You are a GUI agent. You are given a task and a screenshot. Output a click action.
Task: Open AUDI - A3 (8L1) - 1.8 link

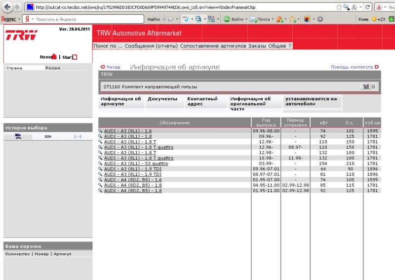click(128, 136)
